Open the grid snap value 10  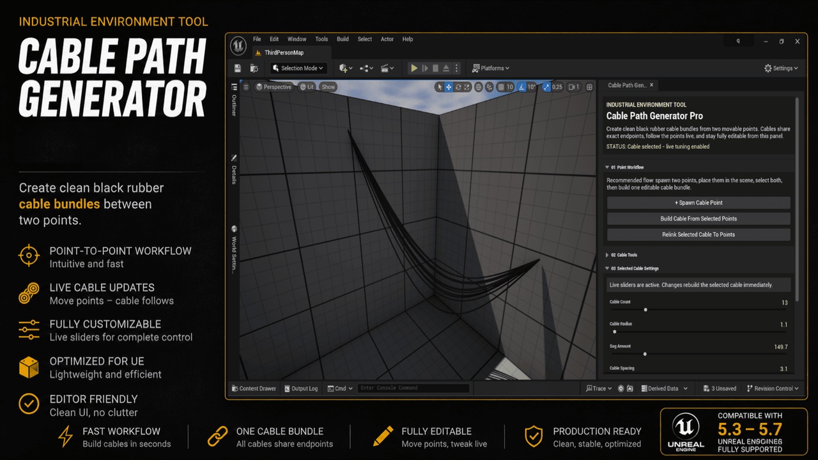pos(510,87)
